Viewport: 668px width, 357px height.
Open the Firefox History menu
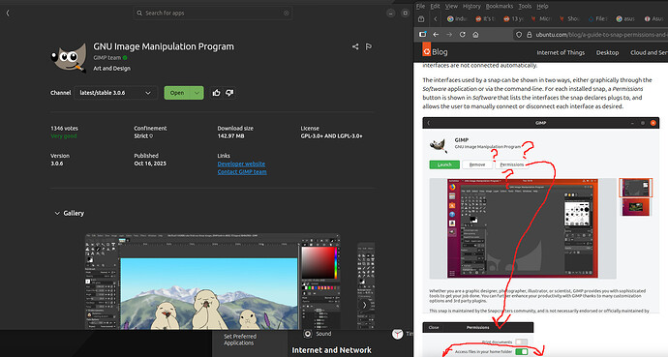[471, 6]
